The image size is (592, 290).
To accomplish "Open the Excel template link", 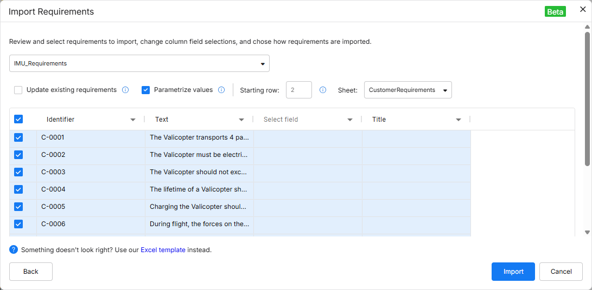I will (163, 250).
